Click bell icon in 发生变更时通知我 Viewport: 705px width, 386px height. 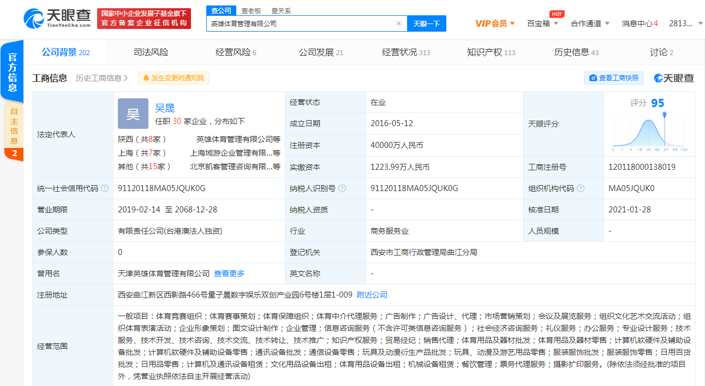pyautogui.click(x=146, y=78)
